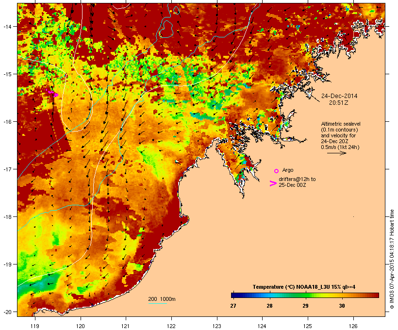This screenshot has width=398, height=330.
Task: Click latitude axis label -20
Action: [x=7, y=312]
